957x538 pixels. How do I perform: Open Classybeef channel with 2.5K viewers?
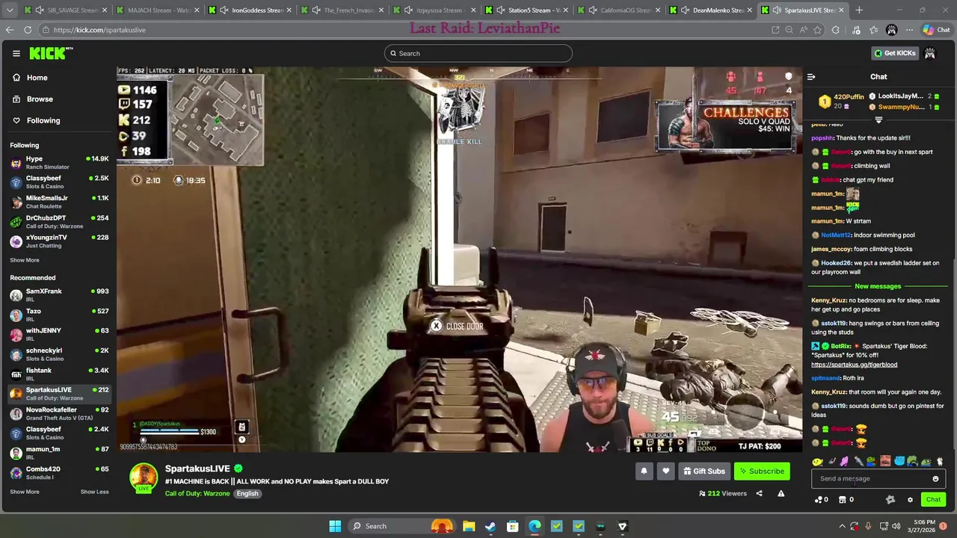point(58,182)
